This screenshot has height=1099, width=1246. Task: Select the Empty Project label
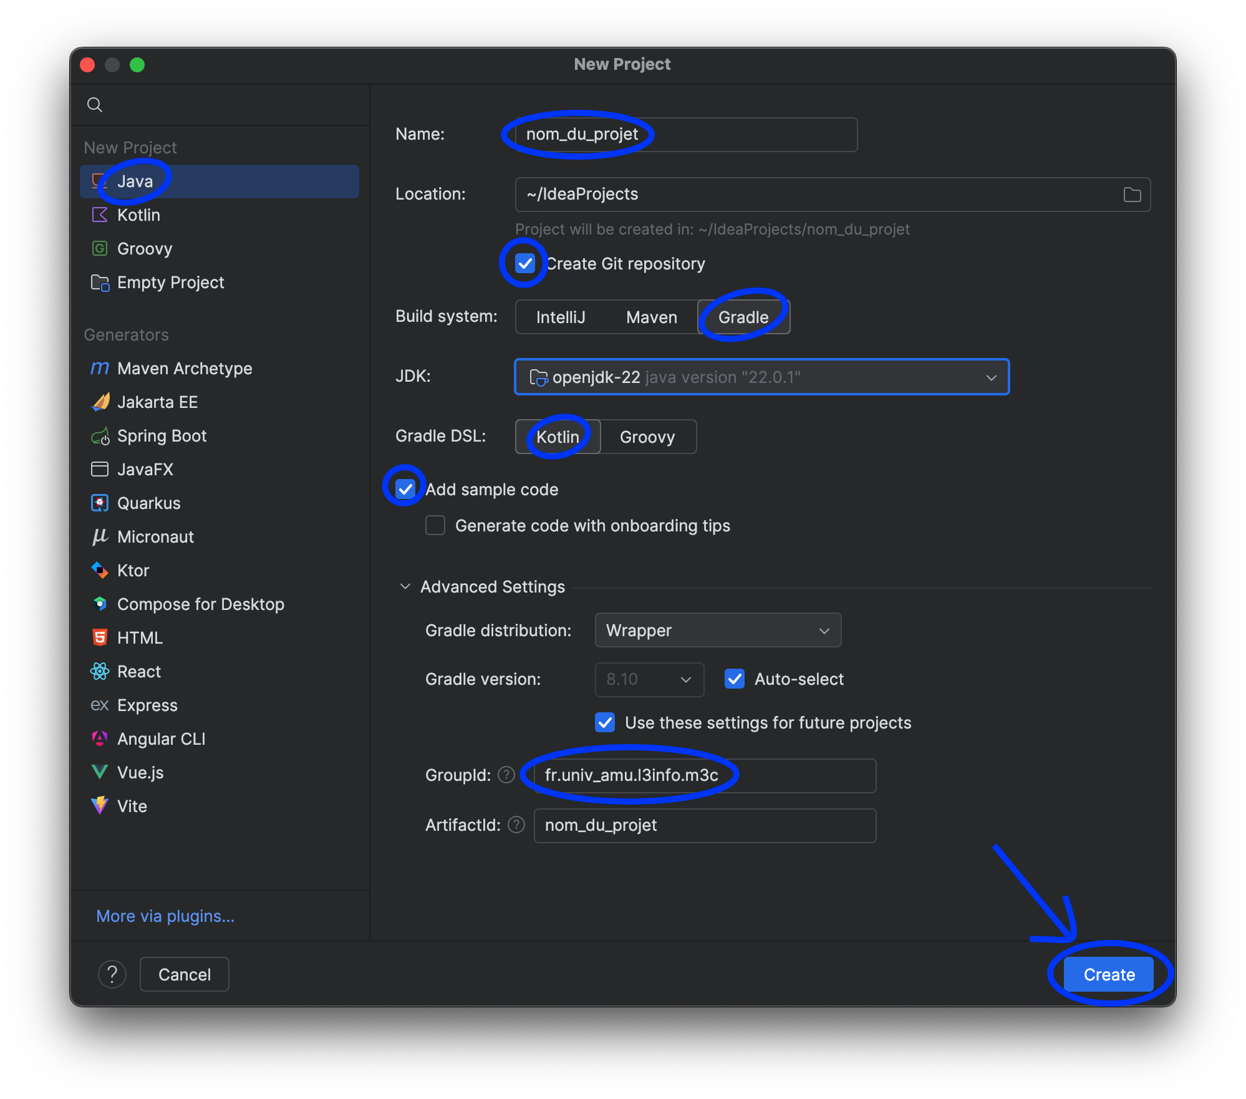tap(170, 283)
